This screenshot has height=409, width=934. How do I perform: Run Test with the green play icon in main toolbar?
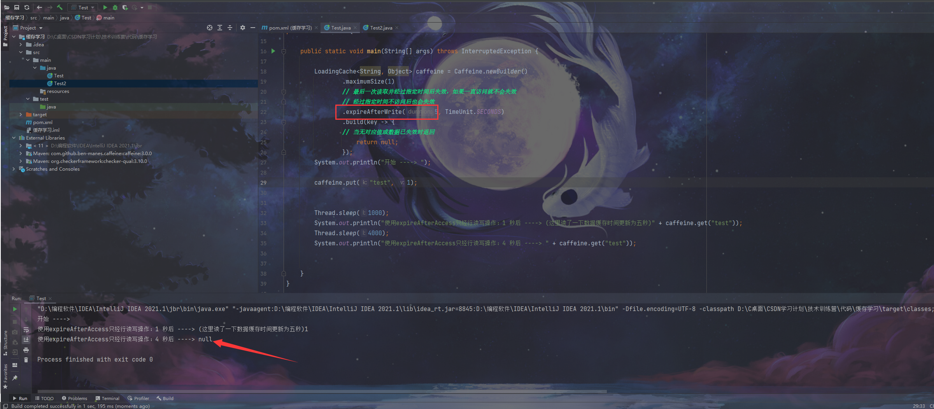tap(105, 7)
